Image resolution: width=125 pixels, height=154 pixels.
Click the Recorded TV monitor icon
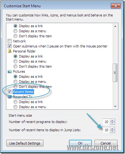[x=9, y=97]
